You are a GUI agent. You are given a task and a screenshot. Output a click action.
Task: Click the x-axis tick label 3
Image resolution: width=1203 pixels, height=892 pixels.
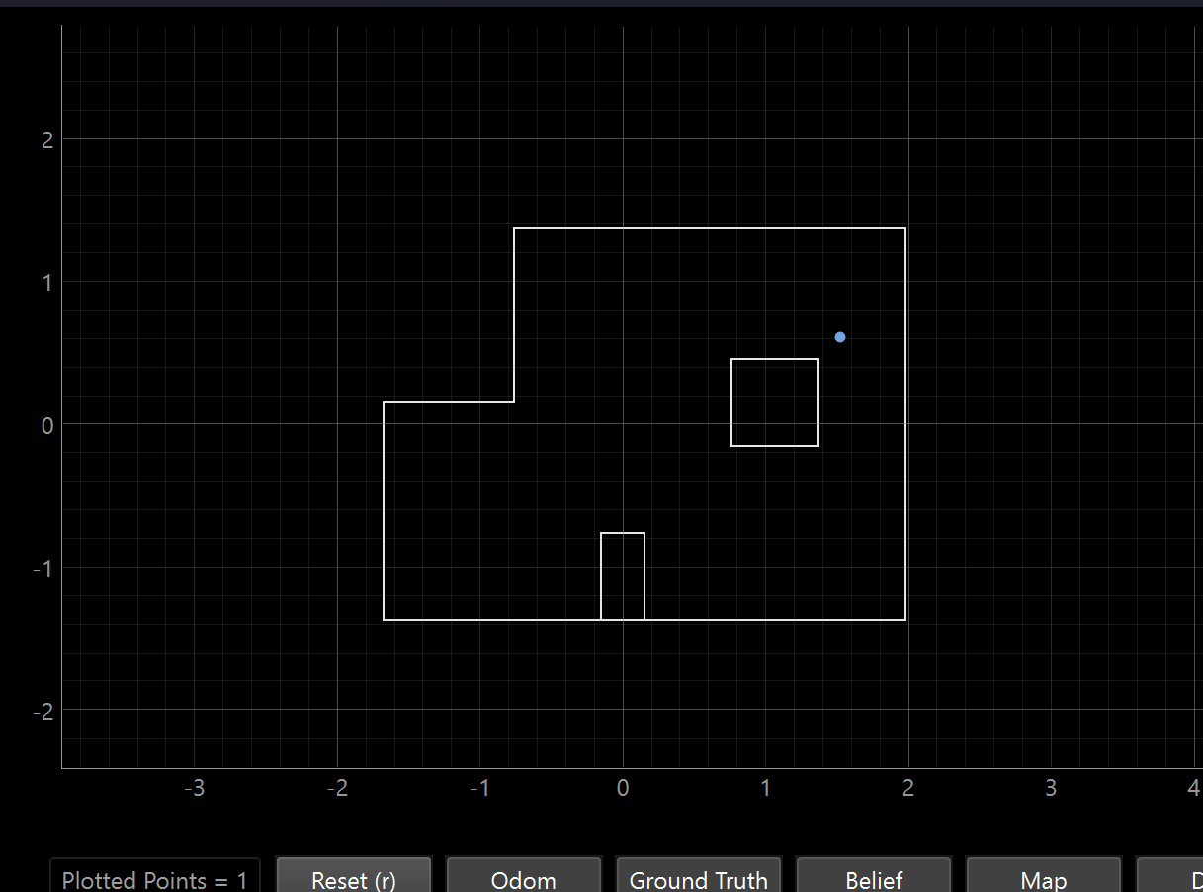1051,788
